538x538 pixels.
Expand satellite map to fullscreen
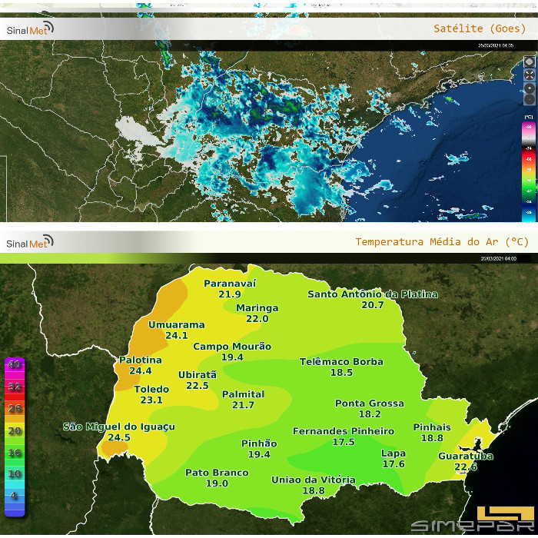pyautogui.click(x=529, y=75)
